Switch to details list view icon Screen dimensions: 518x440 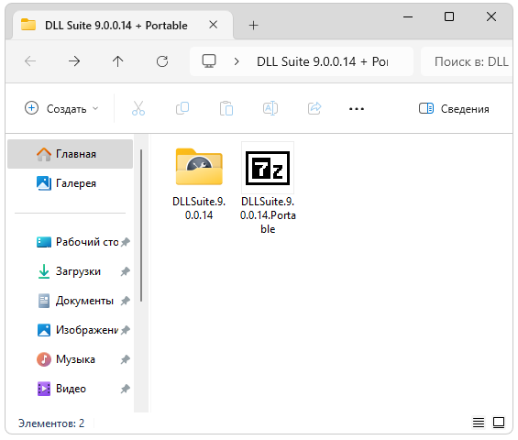point(479,423)
